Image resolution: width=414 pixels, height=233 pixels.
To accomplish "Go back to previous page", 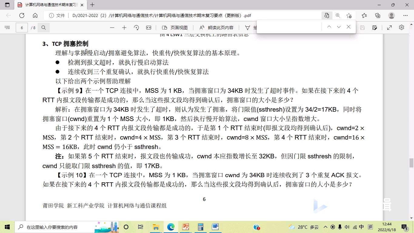I will (x=8, y=15).
